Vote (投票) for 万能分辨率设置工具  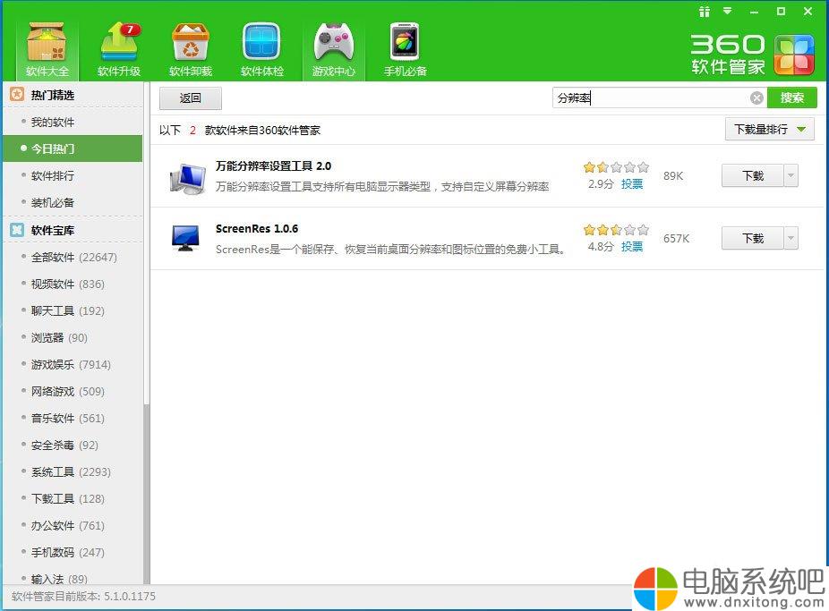pyautogui.click(x=632, y=183)
